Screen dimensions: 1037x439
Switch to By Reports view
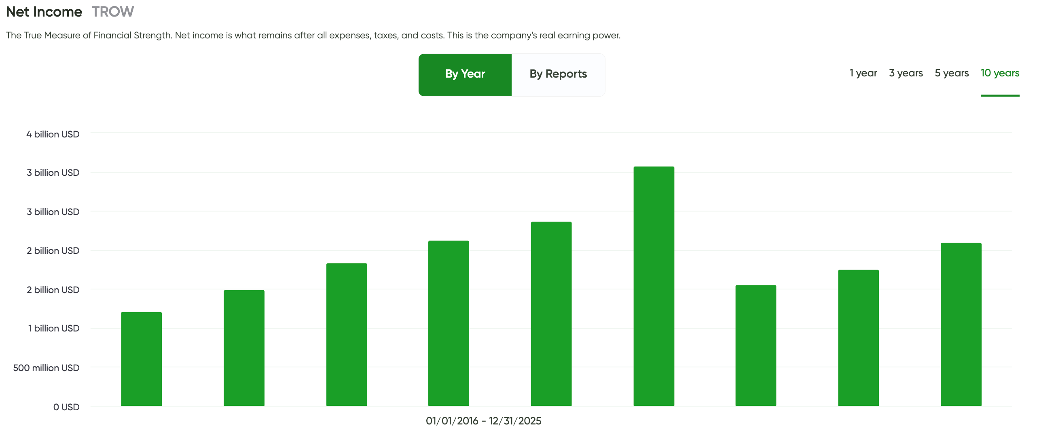coord(558,74)
